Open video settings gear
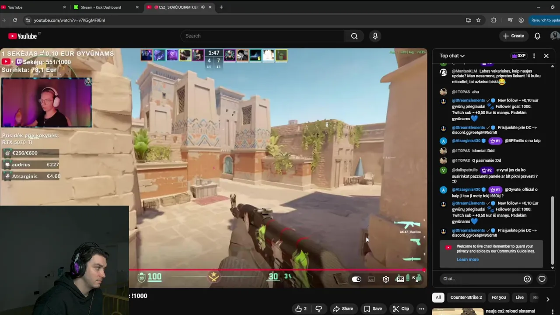Viewport: 560px width, 315px height. [x=385, y=279]
